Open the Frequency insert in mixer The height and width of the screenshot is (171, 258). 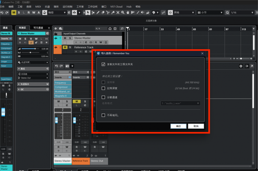63,83
